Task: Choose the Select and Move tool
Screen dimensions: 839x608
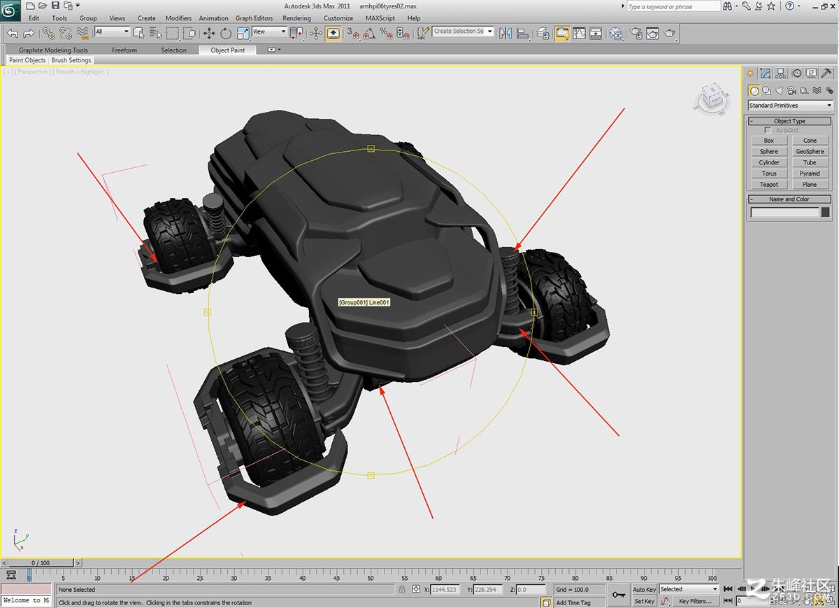Action: coord(209,33)
